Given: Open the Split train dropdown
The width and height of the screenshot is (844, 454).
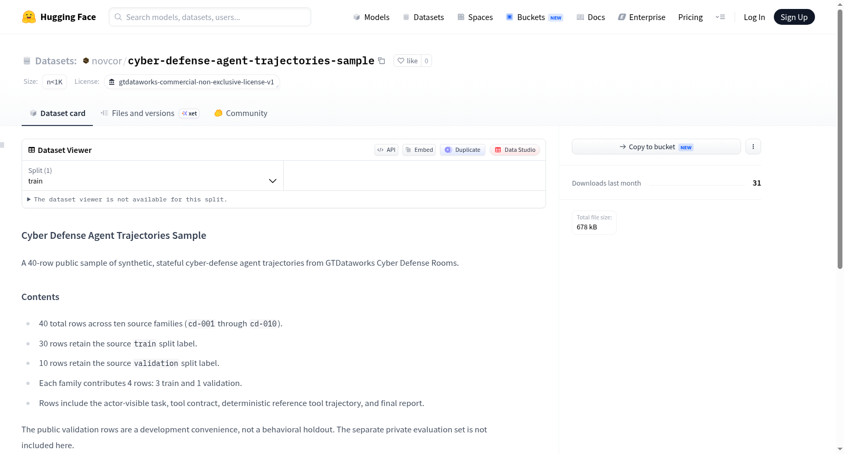Looking at the screenshot, I should point(152,176).
